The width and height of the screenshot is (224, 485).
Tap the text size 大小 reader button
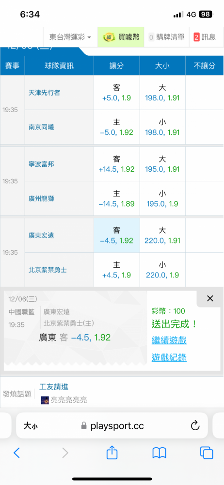pyautogui.click(x=31, y=426)
